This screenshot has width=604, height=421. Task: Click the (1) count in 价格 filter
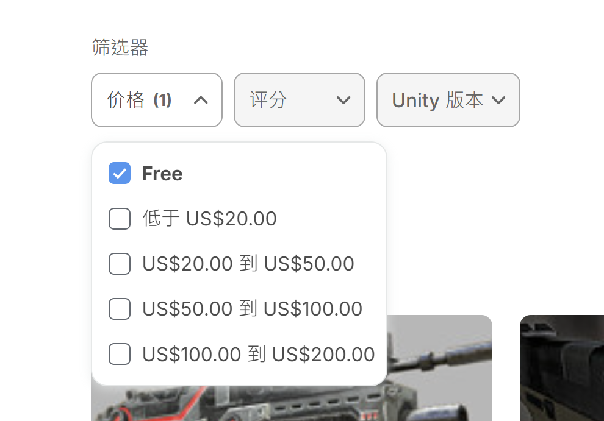click(162, 101)
